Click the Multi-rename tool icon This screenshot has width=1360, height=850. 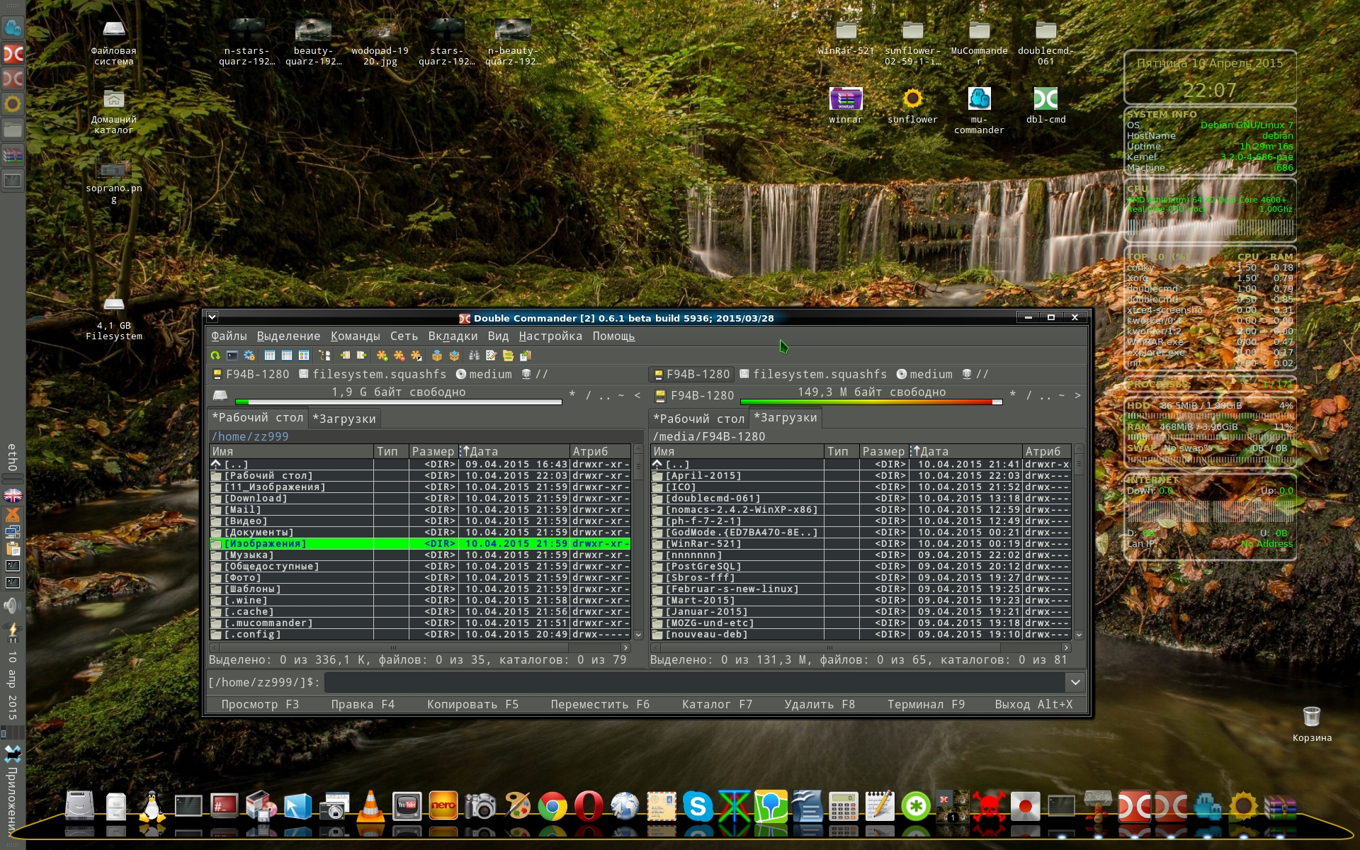click(491, 356)
